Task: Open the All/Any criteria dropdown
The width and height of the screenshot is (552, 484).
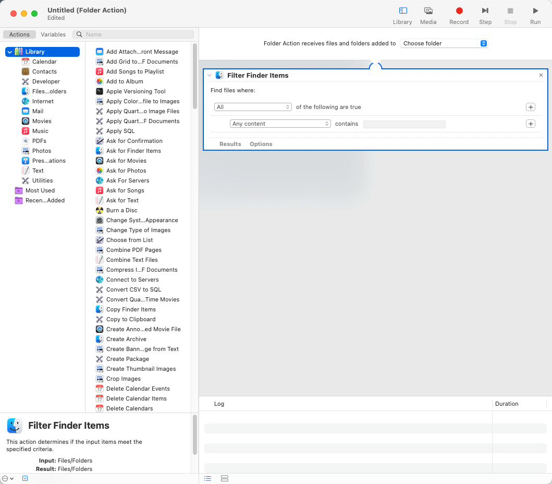Action: [x=253, y=107]
